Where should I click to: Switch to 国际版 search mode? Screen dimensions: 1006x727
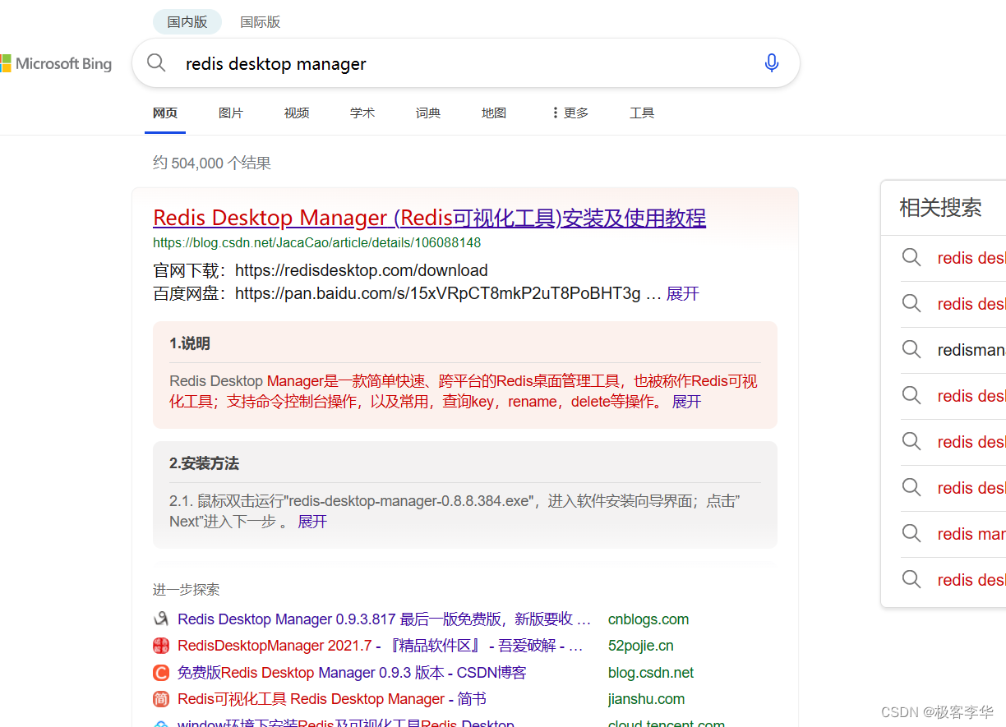point(261,22)
